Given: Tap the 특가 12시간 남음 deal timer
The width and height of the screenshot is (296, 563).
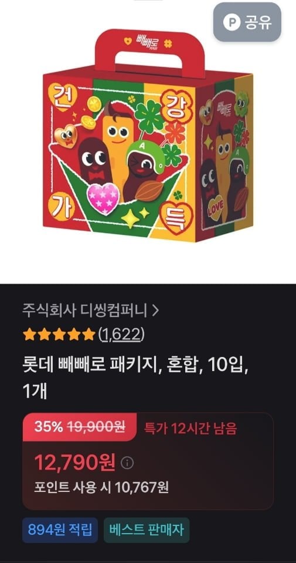Looking at the screenshot, I should point(190,429).
